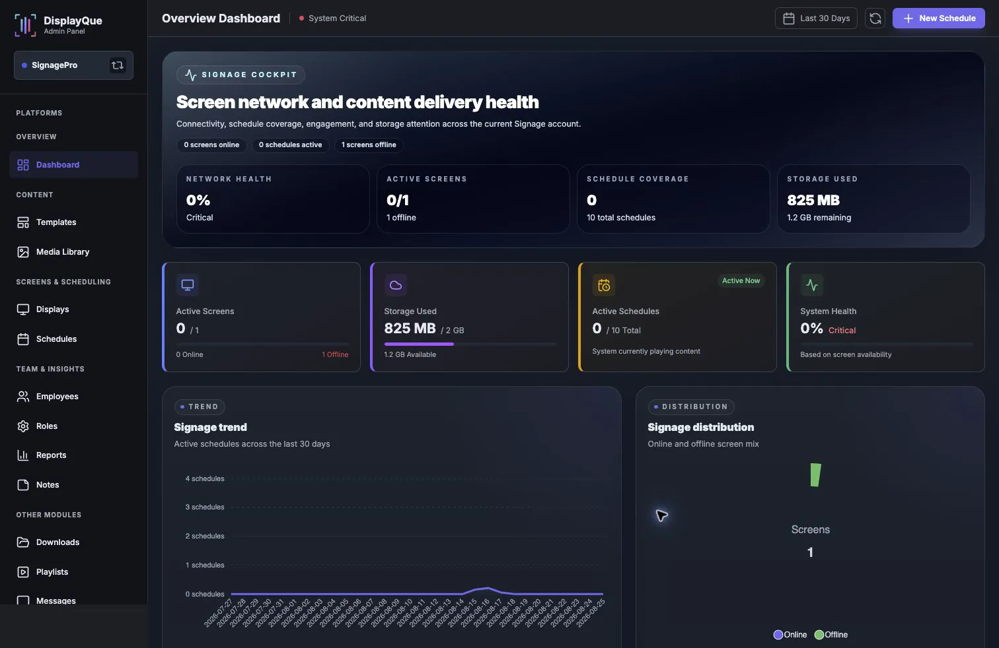Create a New Schedule
999x648 pixels.
pos(939,18)
